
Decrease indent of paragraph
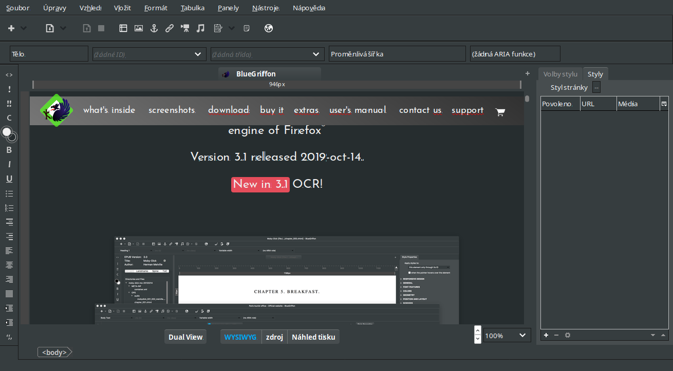pyautogui.click(x=9, y=322)
